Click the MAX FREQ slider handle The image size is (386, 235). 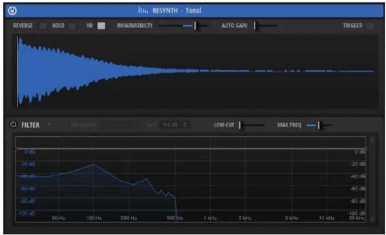coord(318,125)
